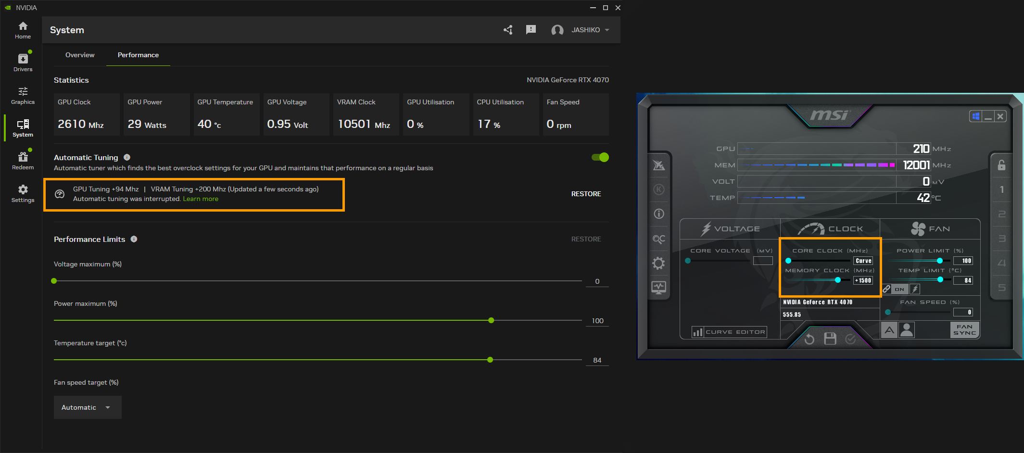Toggle Automatic Tuning switch off

600,157
